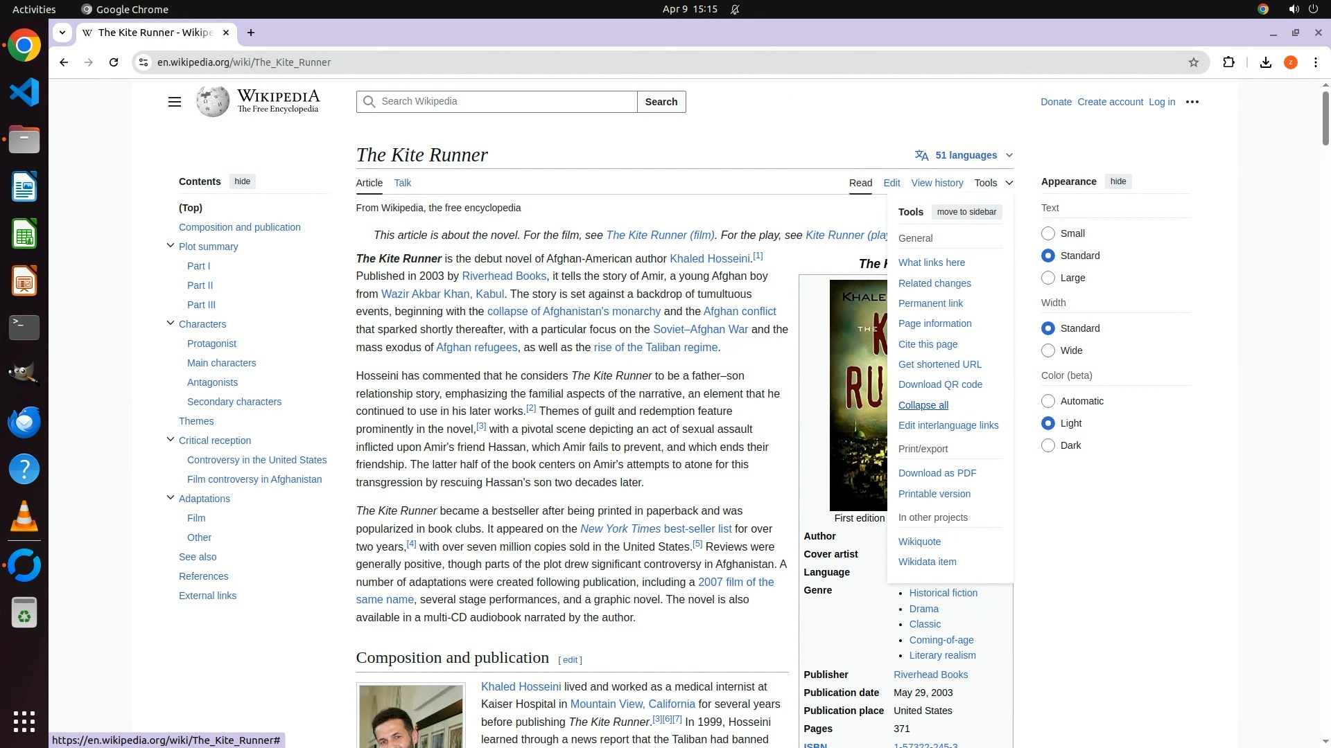
Task: Collapse the Plot summary contents section
Action: (x=171, y=246)
